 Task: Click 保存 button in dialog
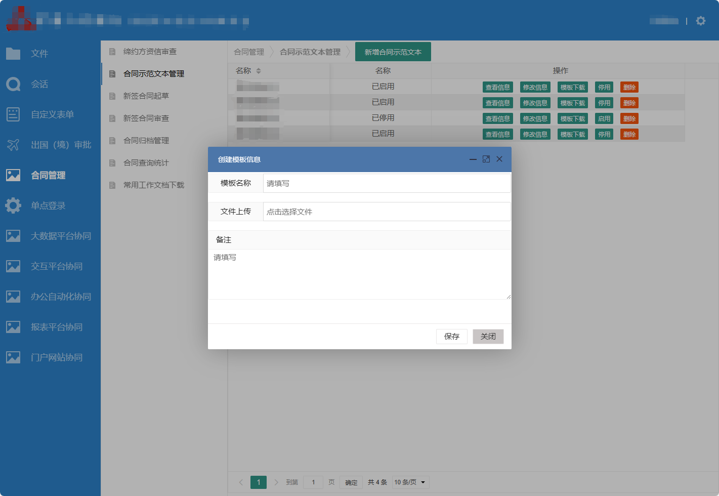pos(452,337)
